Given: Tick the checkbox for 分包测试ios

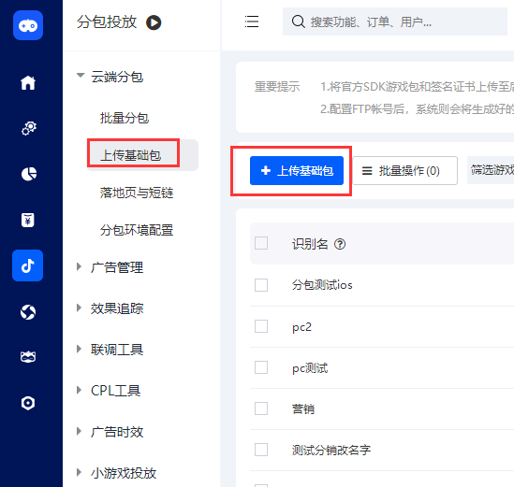Looking at the screenshot, I should 261,285.
